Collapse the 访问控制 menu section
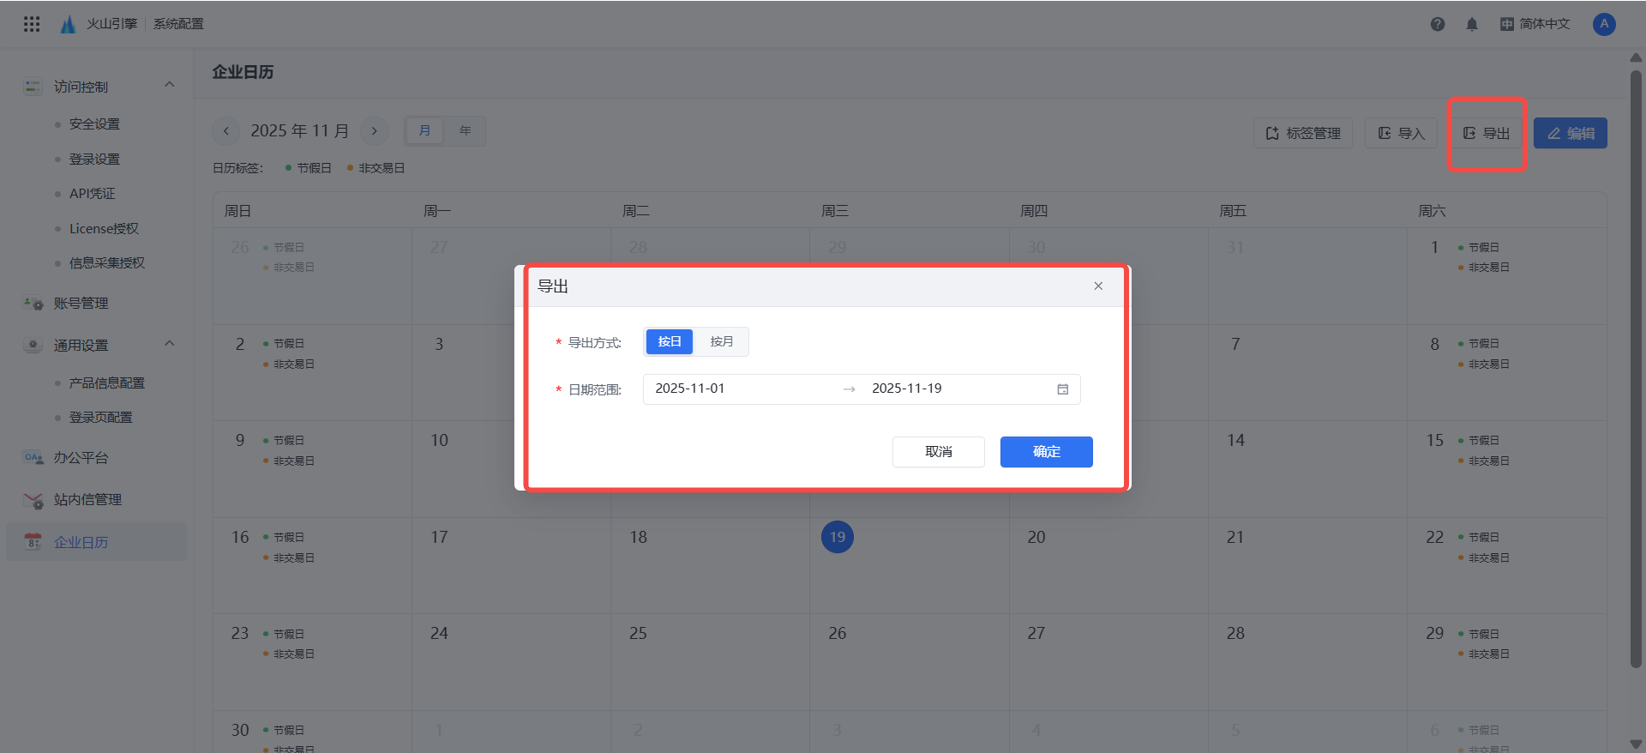 [x=170, y=85]
